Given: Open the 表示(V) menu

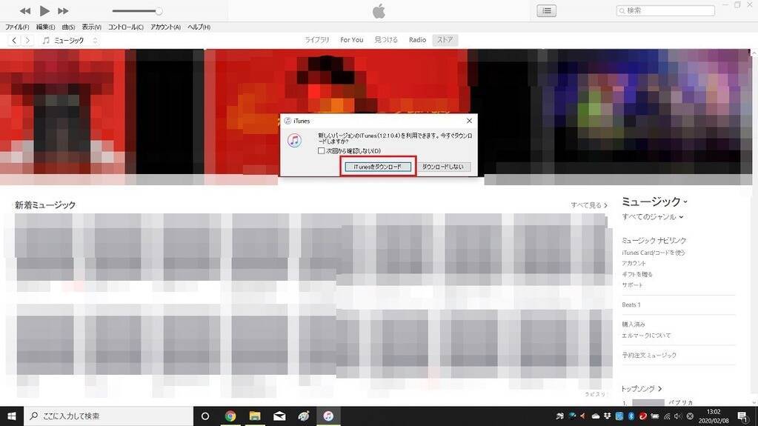Looking at the screenshot, I should click(x=91, y=27).
